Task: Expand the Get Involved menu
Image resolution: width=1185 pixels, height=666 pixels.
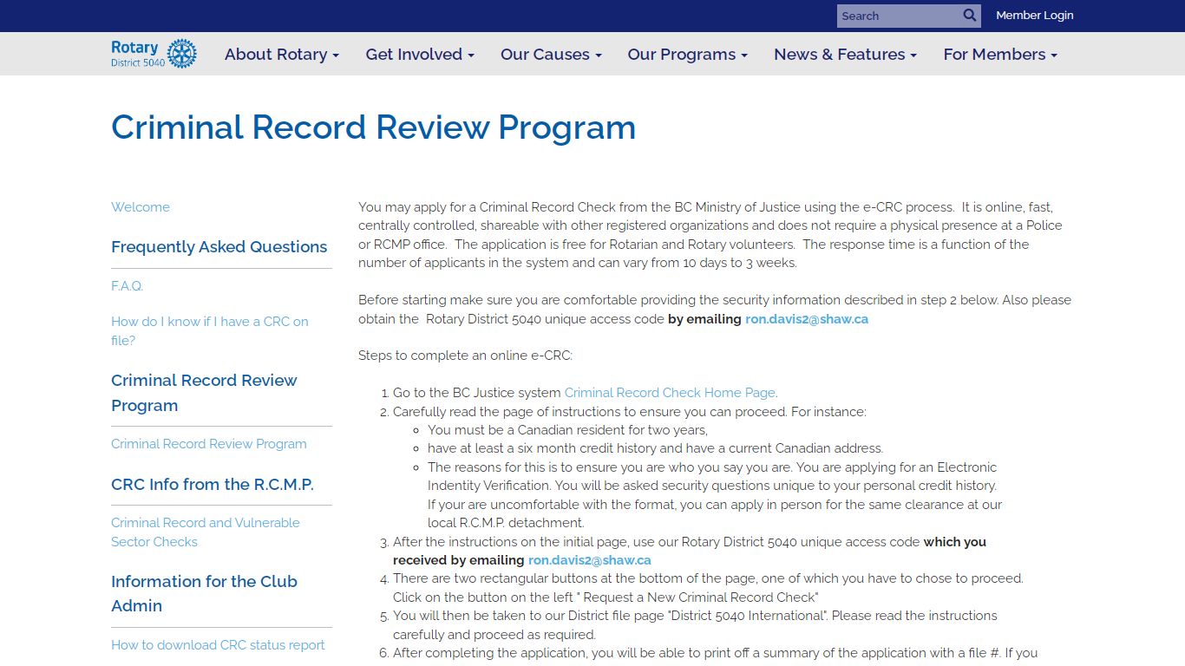Action: pyautogui.click(x=420, y=54)
